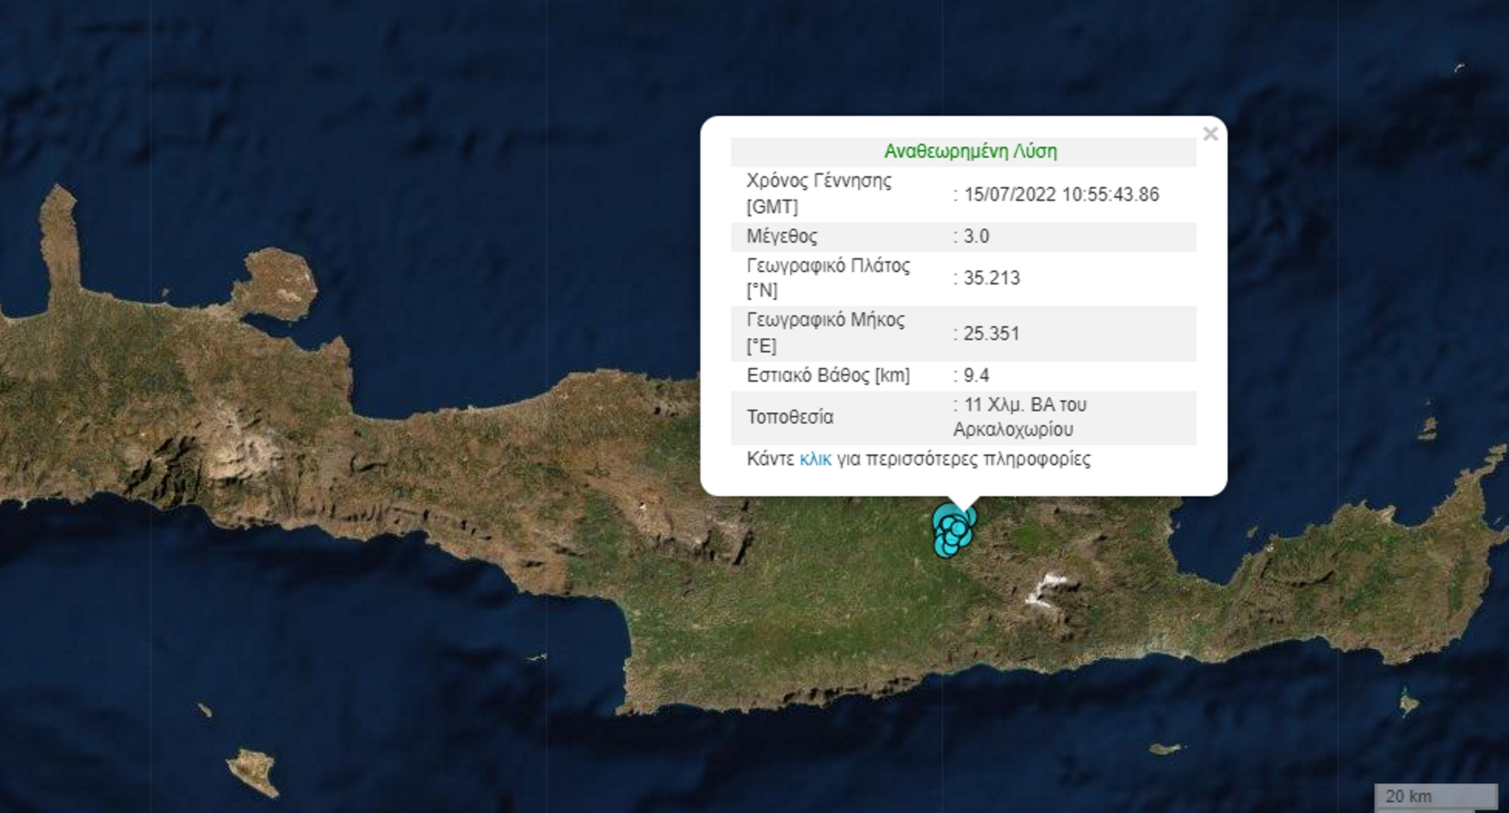Select the label 'Γεωγραφικό Μήκος [°E]'
1509x813 pixels.
826,333
